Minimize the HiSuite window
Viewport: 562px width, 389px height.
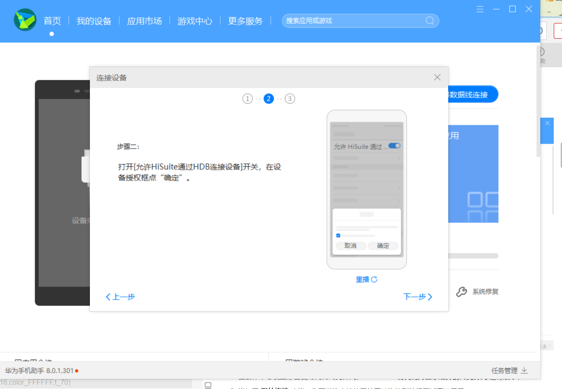coord(496,9)
